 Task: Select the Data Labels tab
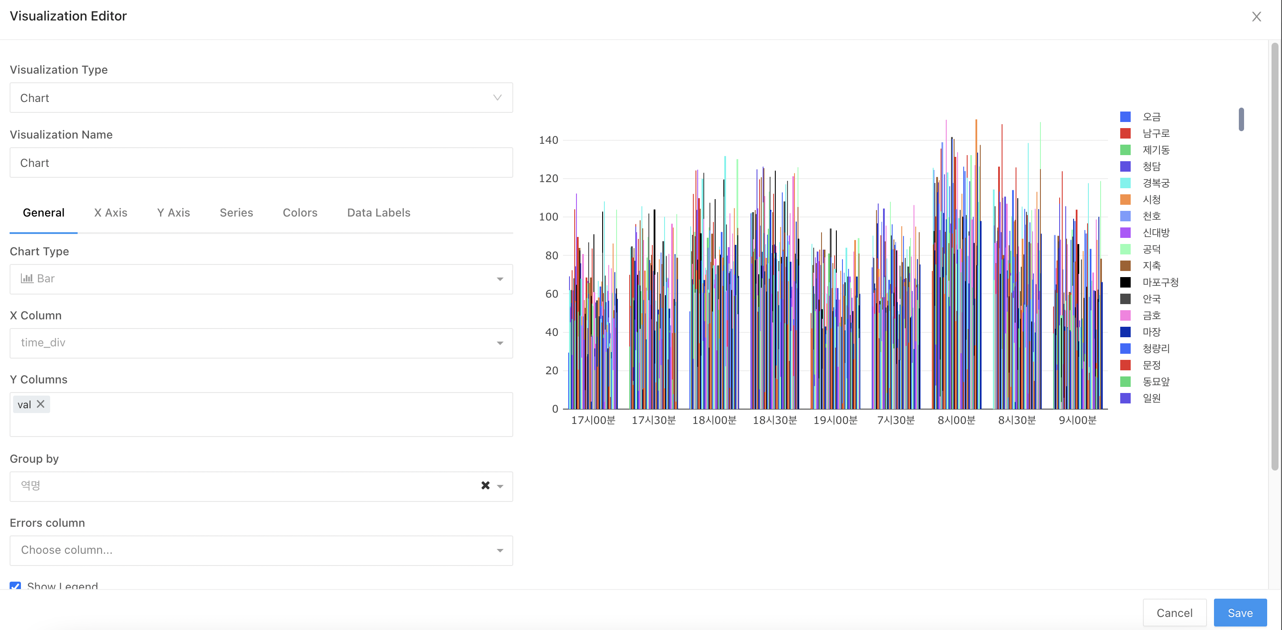tap(378, 213)
